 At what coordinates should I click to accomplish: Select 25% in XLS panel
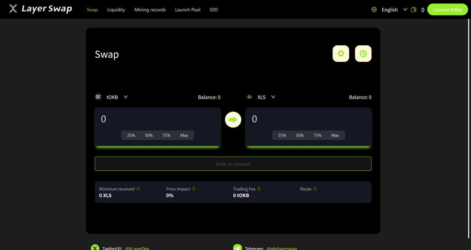282,135
